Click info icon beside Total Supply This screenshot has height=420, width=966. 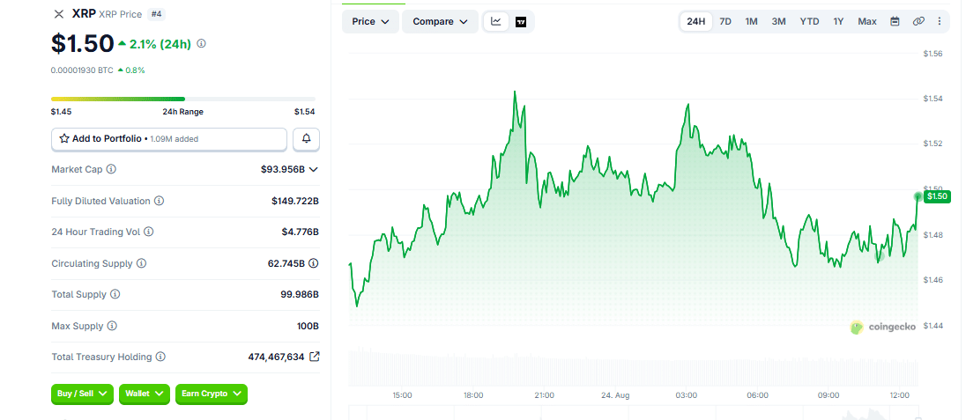click(x=115, y=294)
